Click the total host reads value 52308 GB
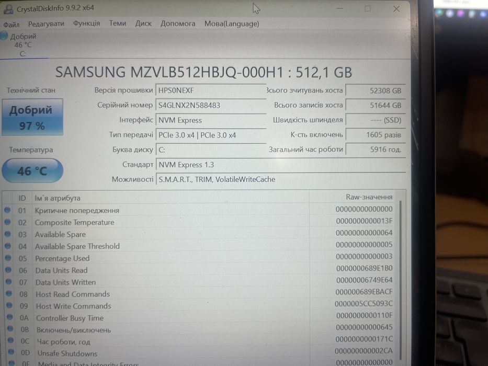The image size is (488, 366). [x=375, y=90]
